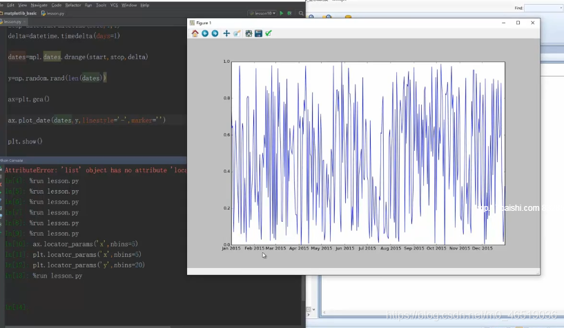Open the Navigate menu
This screenshot has height=328, width=564.
(x=39, y=5)
